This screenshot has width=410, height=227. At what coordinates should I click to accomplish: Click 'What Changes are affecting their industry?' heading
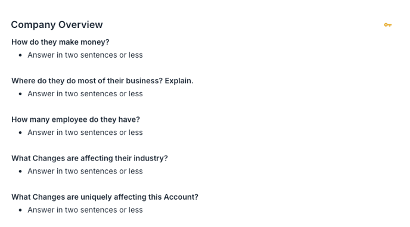89,158
